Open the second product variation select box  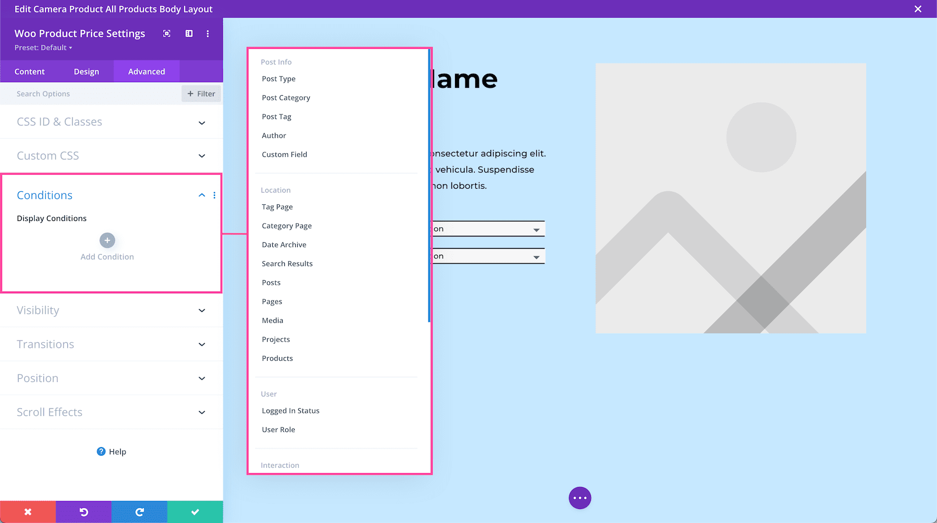coord(488,256)
